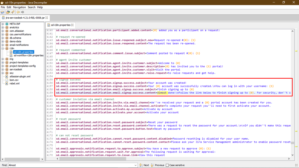Screen dimensions: 299x168
Task: Open the Find history dropdown arrow
Action: point(136,165)
